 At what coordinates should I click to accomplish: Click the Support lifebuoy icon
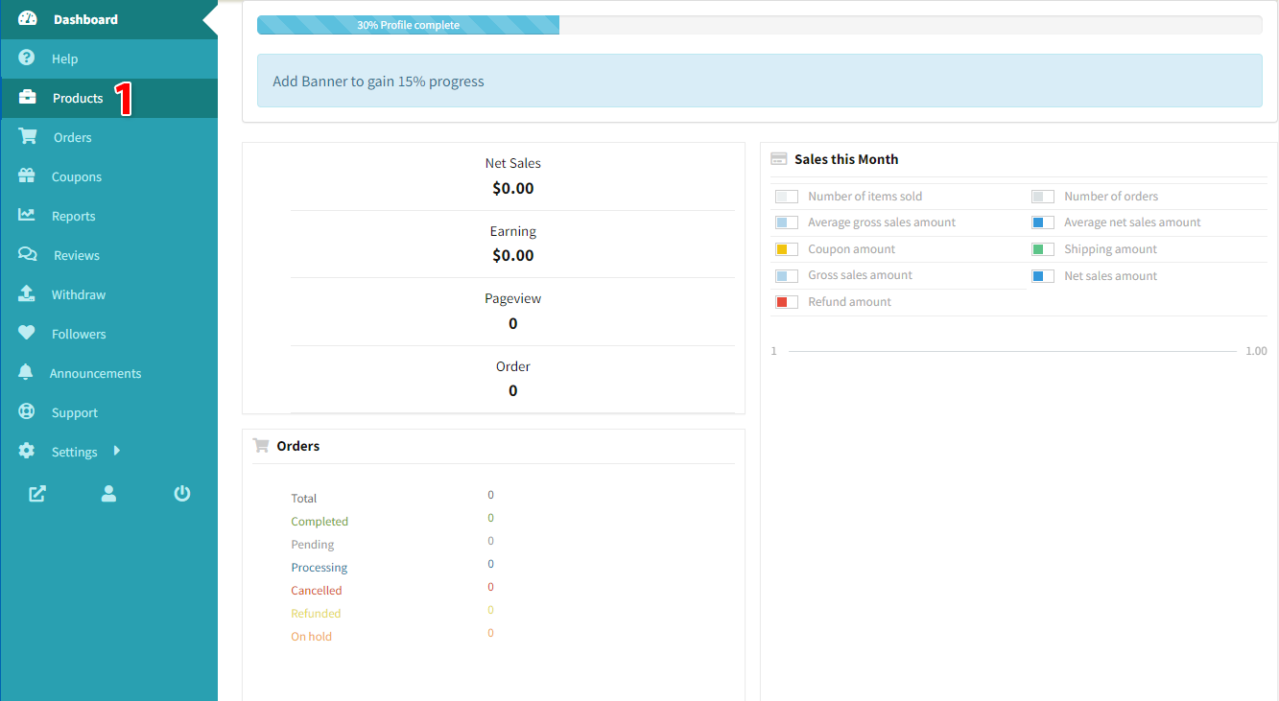[27, 412]
